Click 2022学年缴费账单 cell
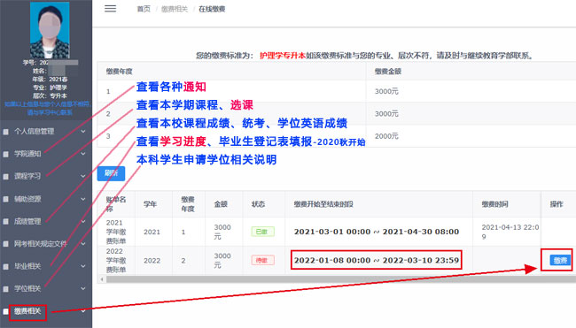The height and width of the screenshot is (328, 576). click(x=116, y=260)
